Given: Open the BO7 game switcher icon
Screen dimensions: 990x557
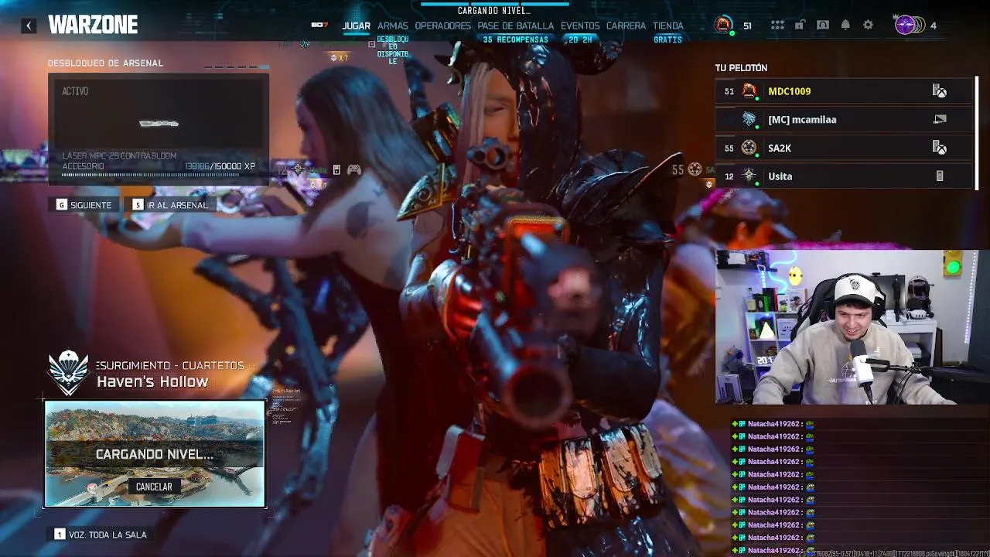Looking at the screenshot, I should (319, 26).
